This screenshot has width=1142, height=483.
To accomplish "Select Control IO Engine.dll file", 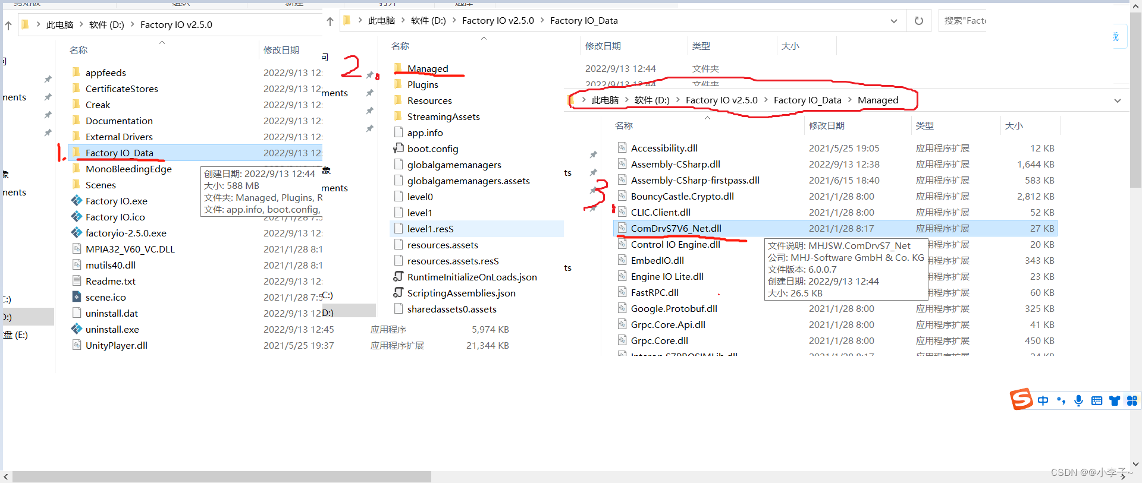I will (676, 244).
